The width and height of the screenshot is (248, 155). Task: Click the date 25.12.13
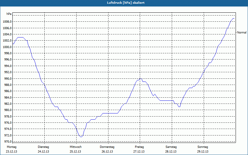(75, 152)
